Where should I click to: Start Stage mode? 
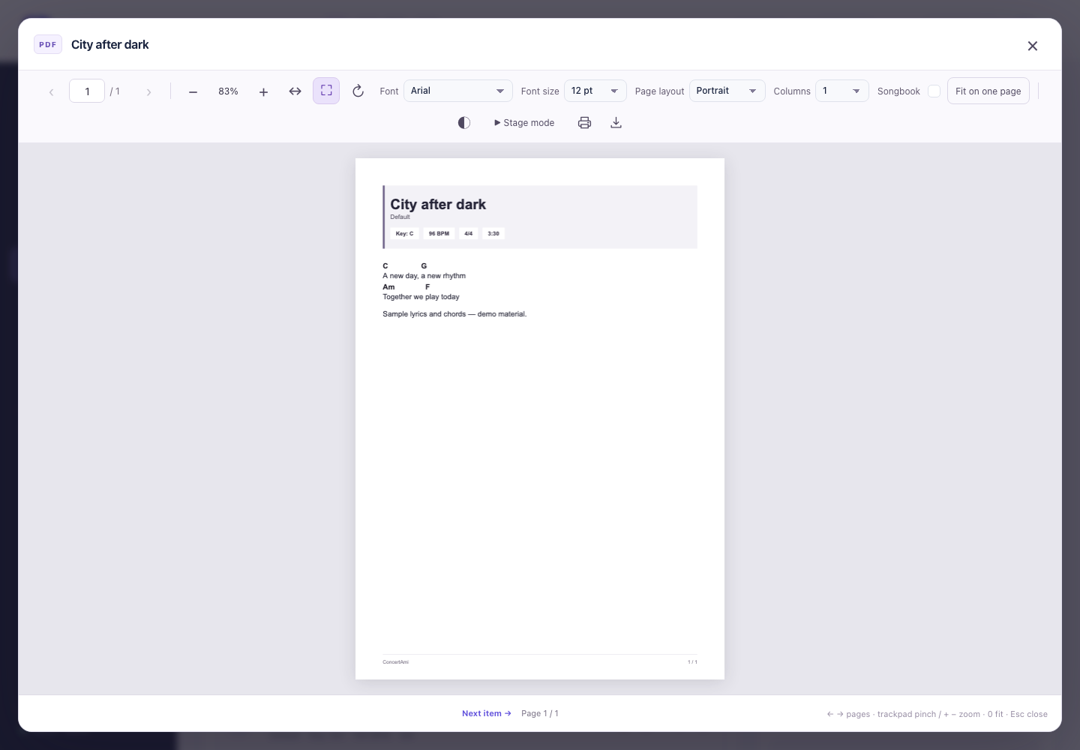point(524,123)
